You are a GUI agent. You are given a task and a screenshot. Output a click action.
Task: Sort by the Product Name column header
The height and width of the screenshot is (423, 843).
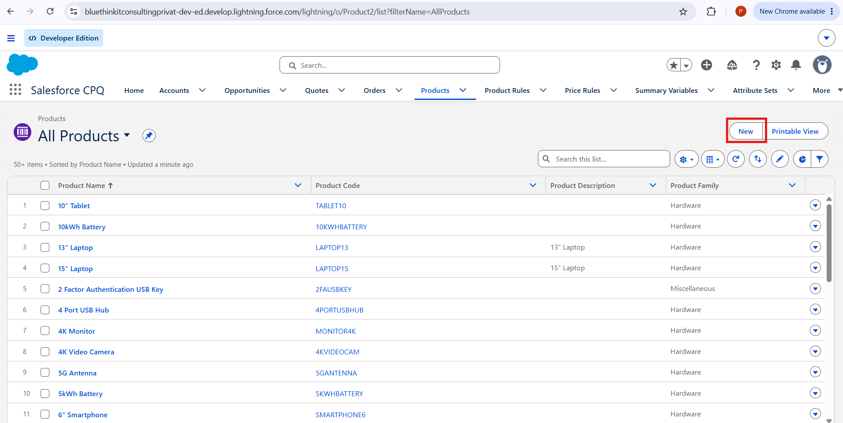(x=86, y=185)
